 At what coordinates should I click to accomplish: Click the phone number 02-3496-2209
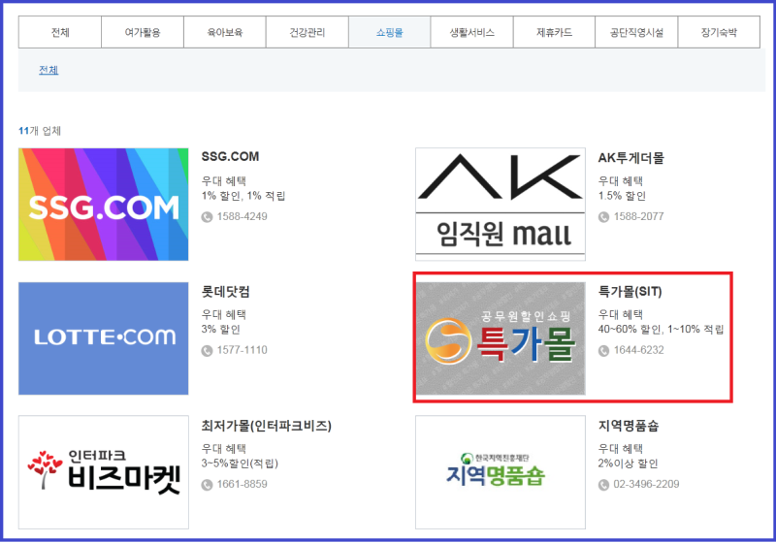pos(646,484)
